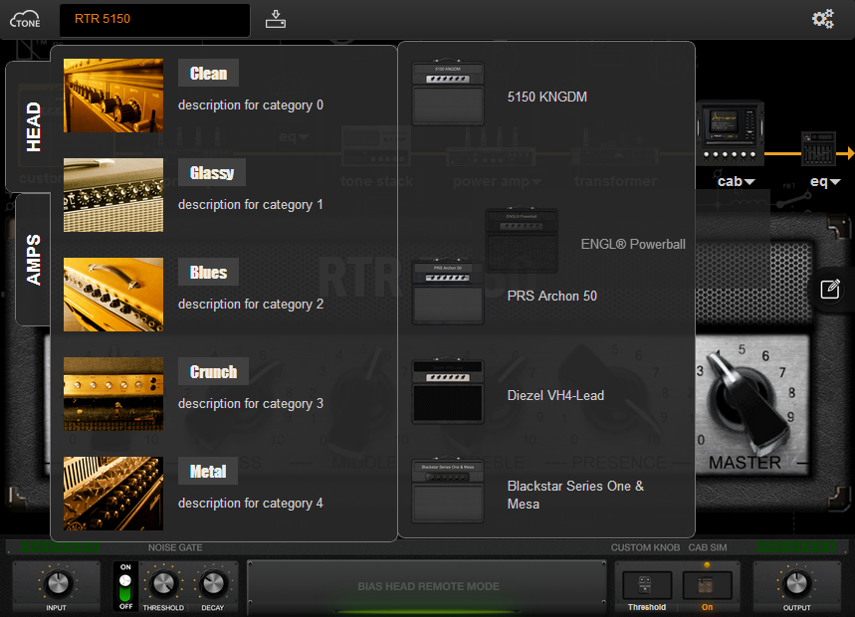The width and height of the screenshot is (855, 617).
Task: Click the Crunch category amp photo
Action: click(x=113, y=394)
